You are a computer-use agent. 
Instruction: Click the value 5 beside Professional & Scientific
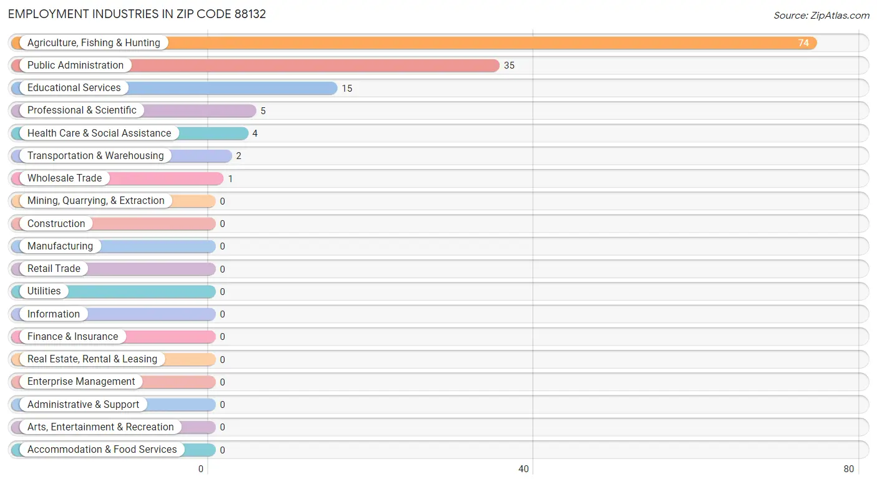point(263,111)
